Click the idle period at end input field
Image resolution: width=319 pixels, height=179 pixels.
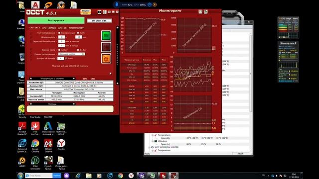click(x=61, y=46)
